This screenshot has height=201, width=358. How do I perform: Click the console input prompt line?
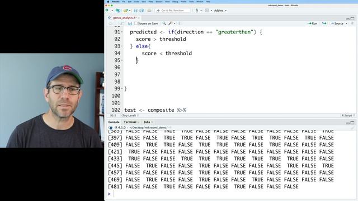tap(230, 194)
